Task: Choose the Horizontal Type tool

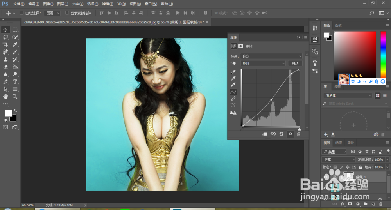Action: click(15, 82)
